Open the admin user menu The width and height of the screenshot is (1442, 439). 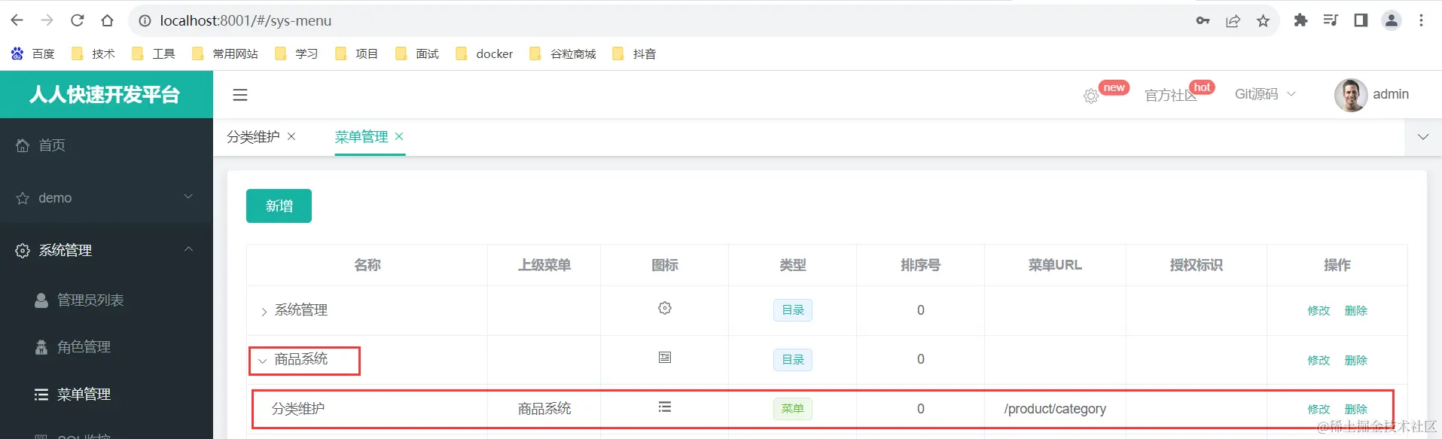[1372, 94]
